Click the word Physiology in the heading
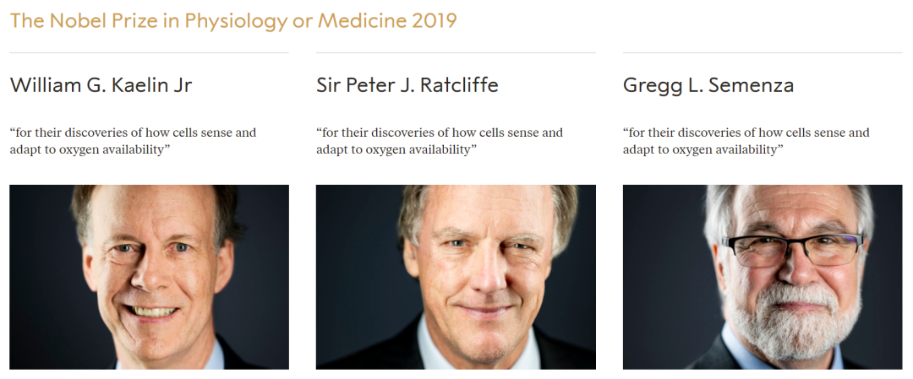This screenshot has width=913, height=379. coord(236,22)
